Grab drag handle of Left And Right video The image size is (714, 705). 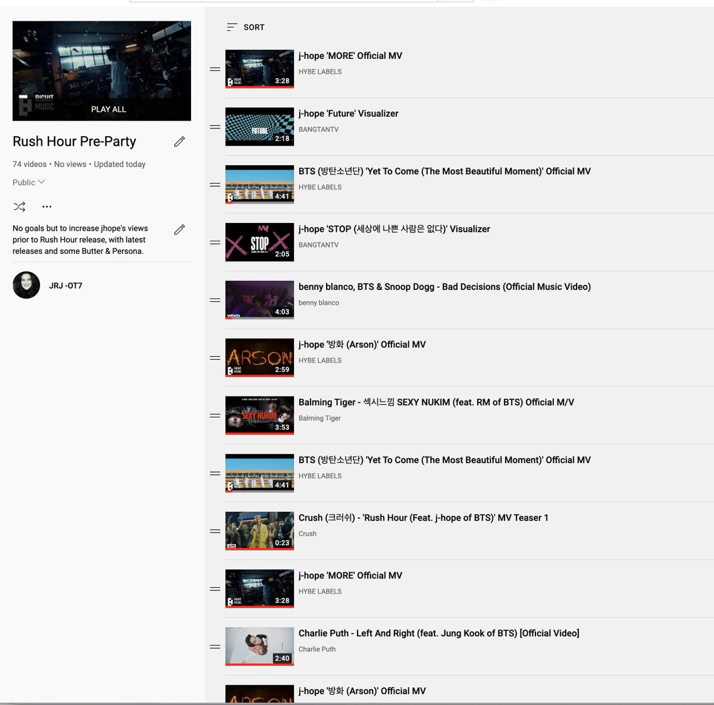coord(215,647)
